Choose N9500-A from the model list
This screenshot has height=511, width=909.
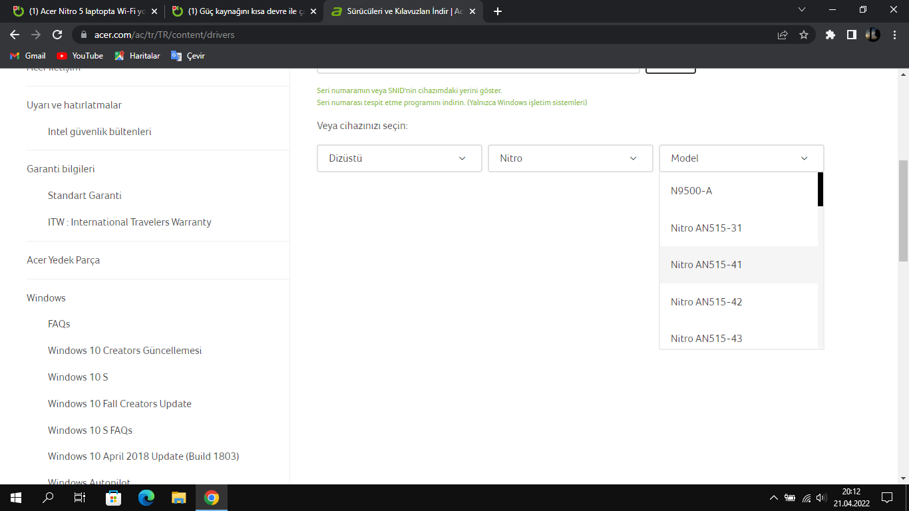point(739,191)
